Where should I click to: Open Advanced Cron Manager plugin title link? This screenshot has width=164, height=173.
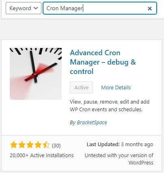[103, 62]
